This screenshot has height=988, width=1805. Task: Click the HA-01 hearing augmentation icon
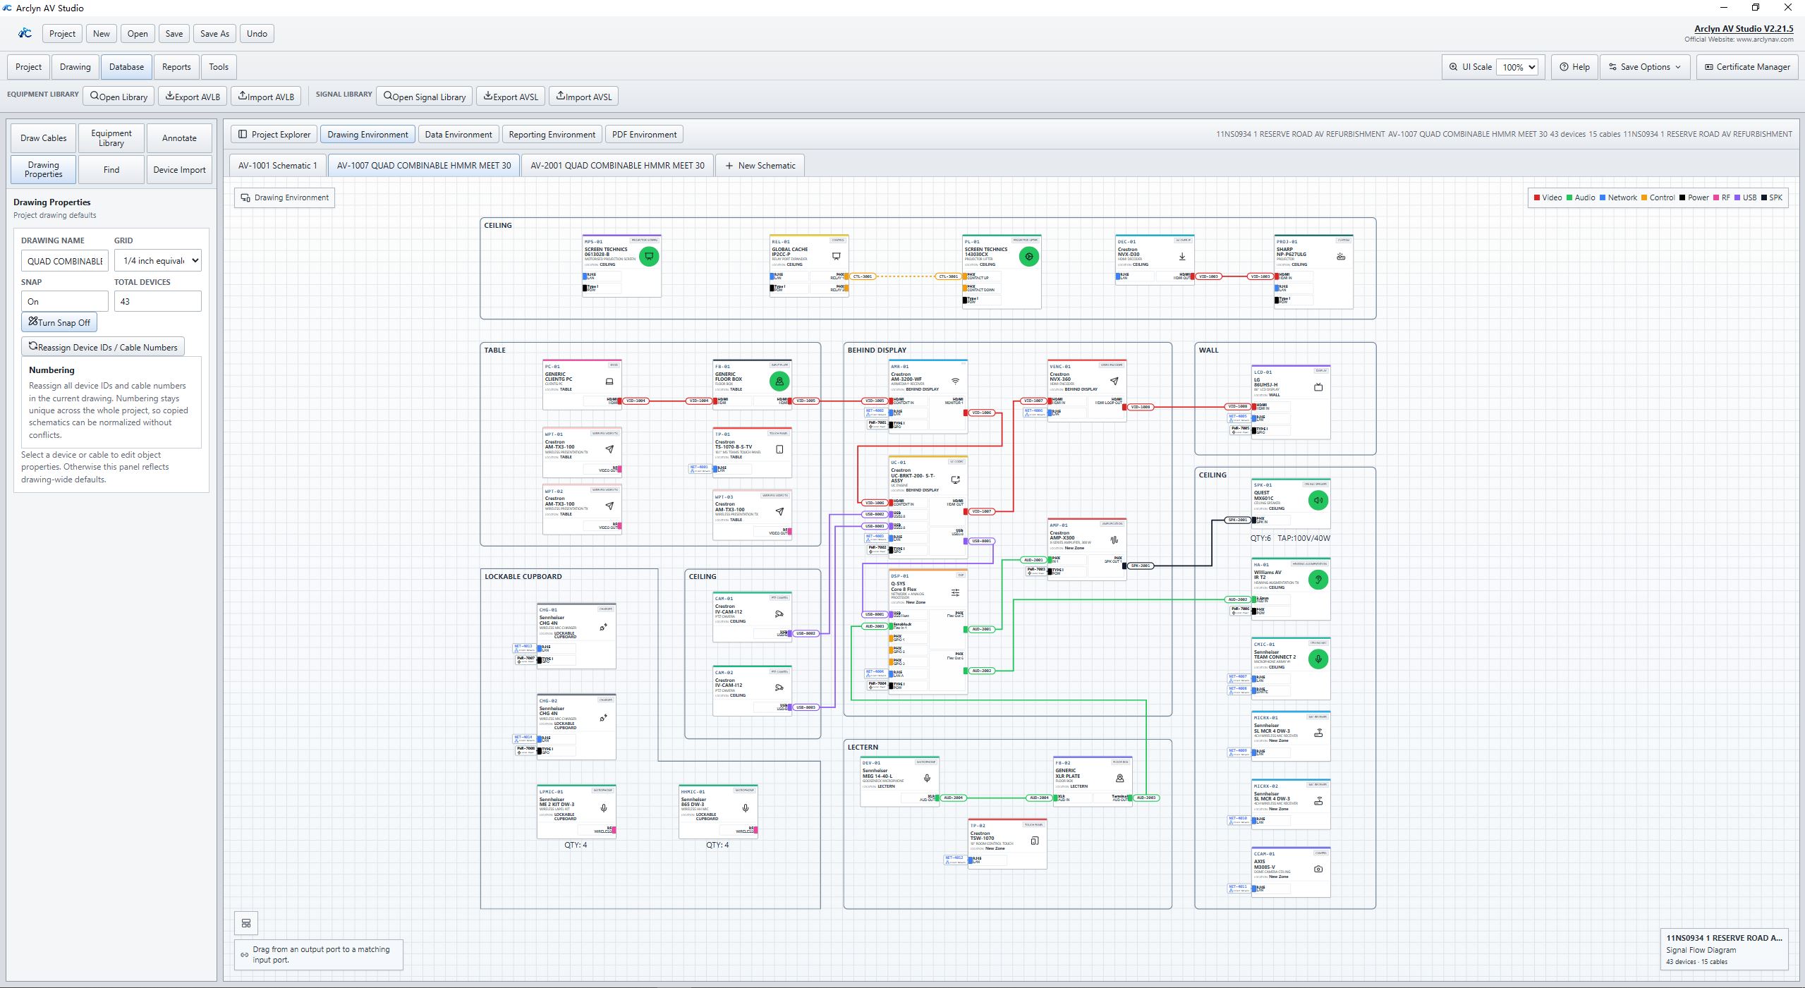click(x=1318, y=580)
